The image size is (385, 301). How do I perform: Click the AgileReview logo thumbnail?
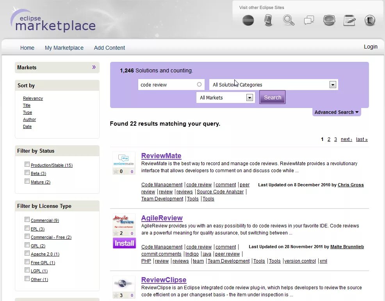(124, 222)
